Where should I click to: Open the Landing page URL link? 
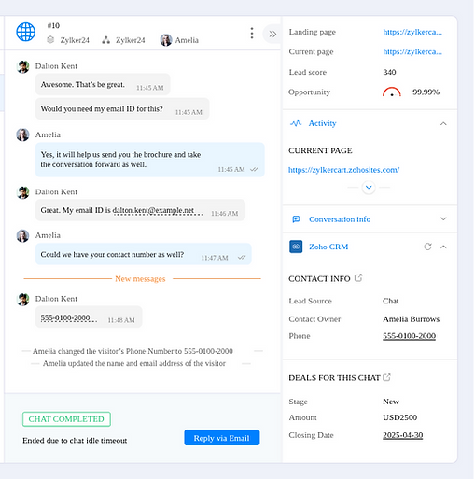coord(412,32)
